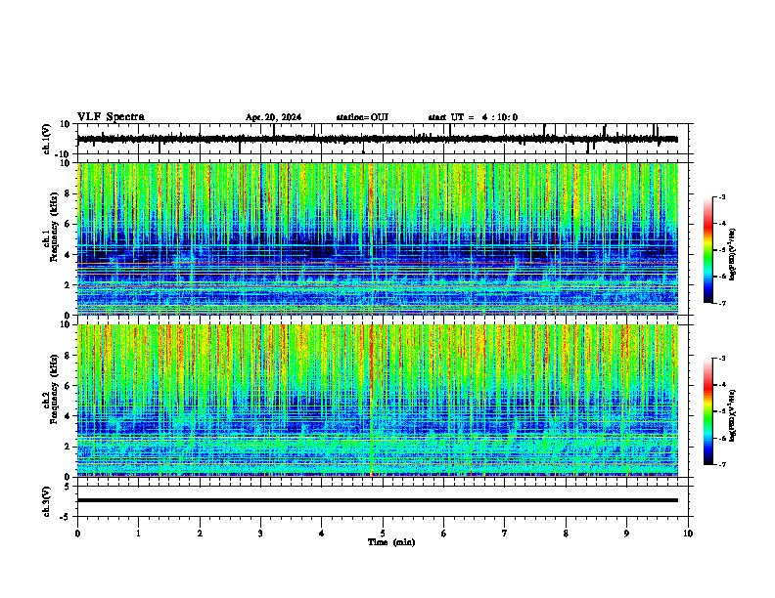Click the color scale bar beside ch.1 spectrogram
The height and width of the screenshot is (598, 775).
(707, 250)
